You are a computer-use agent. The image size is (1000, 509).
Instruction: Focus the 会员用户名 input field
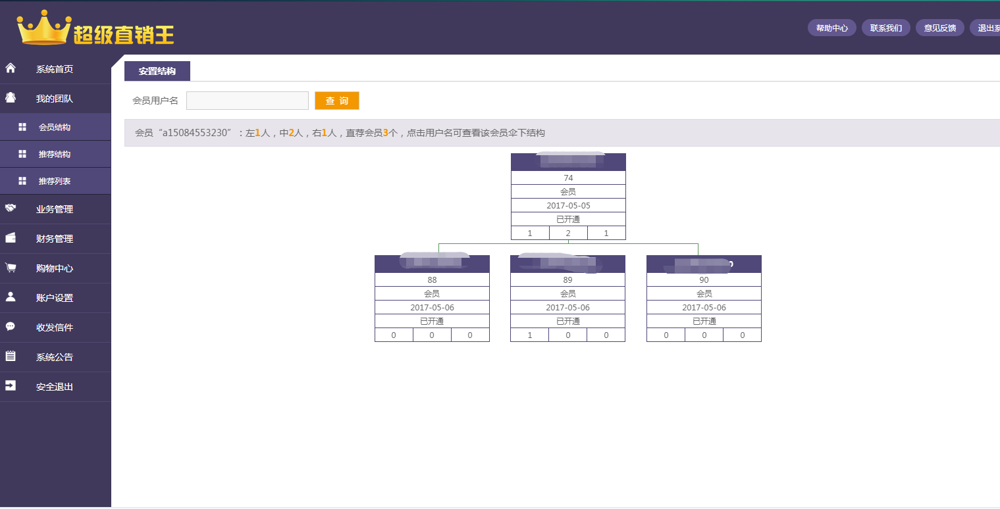(x=248, y=101)
